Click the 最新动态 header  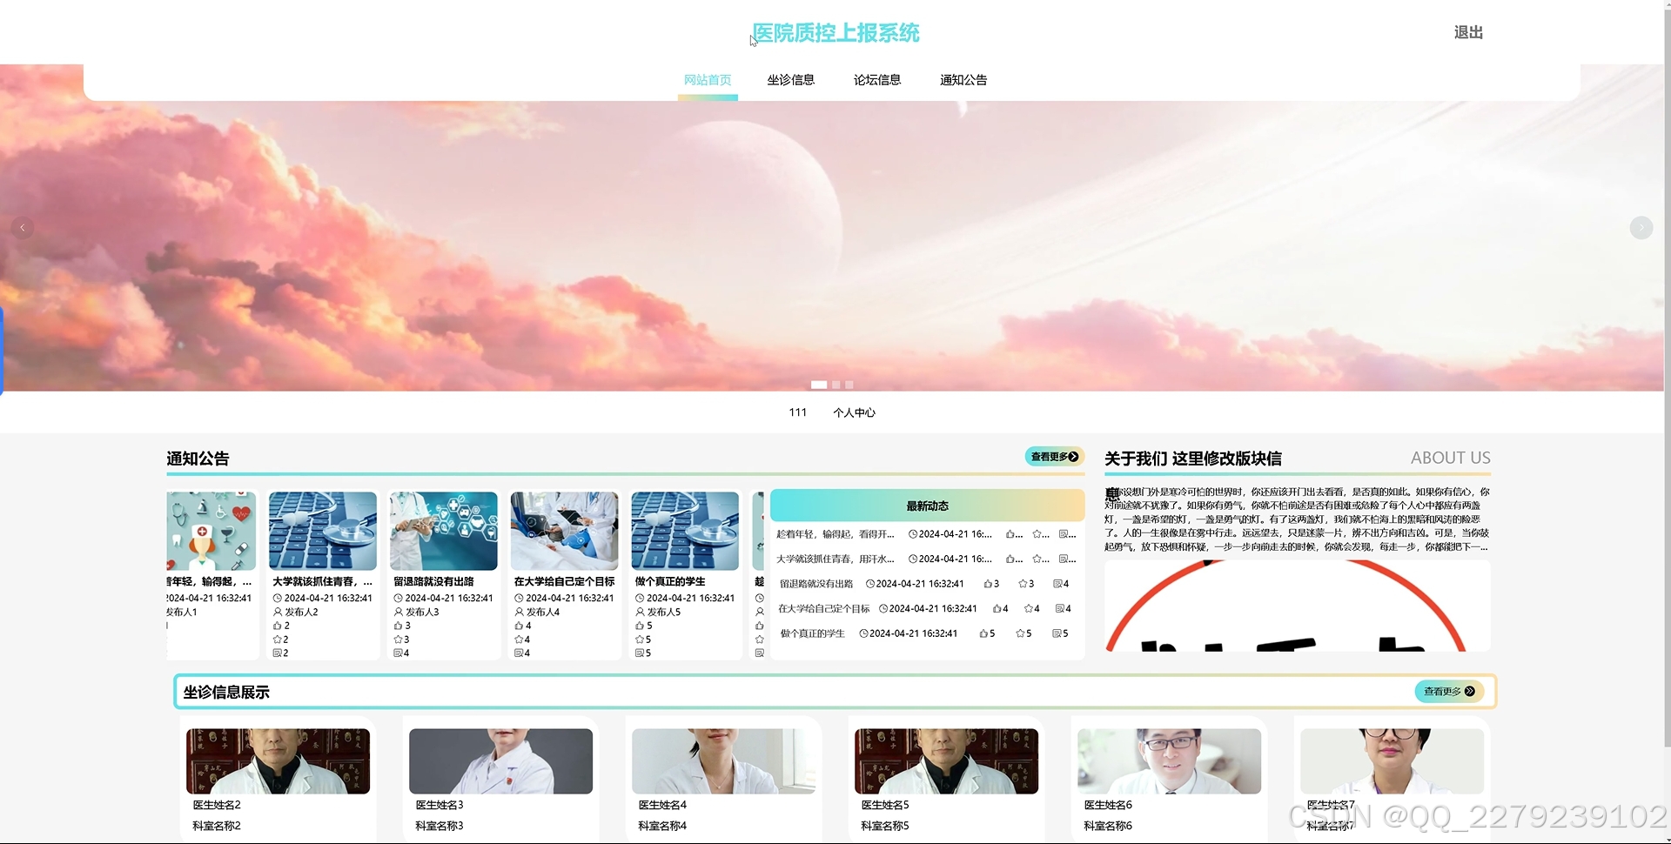pos(928,506)
